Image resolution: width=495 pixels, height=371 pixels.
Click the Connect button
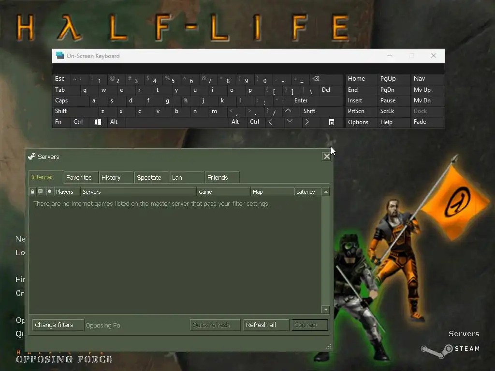pyautogui.click(x=310, y=325)
